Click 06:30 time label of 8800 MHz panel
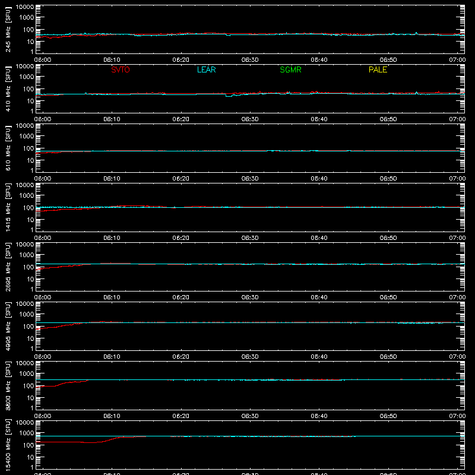 (x=250, y=416)
